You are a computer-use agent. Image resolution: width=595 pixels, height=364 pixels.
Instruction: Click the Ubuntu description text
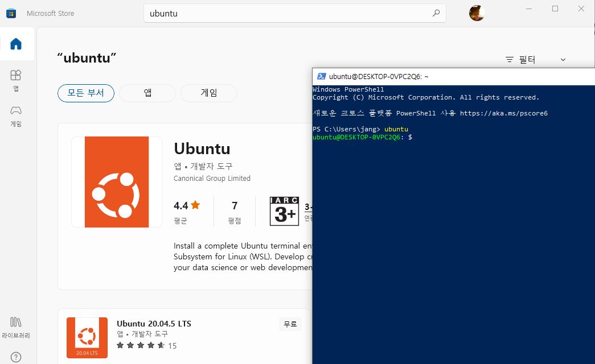(243, 257)
